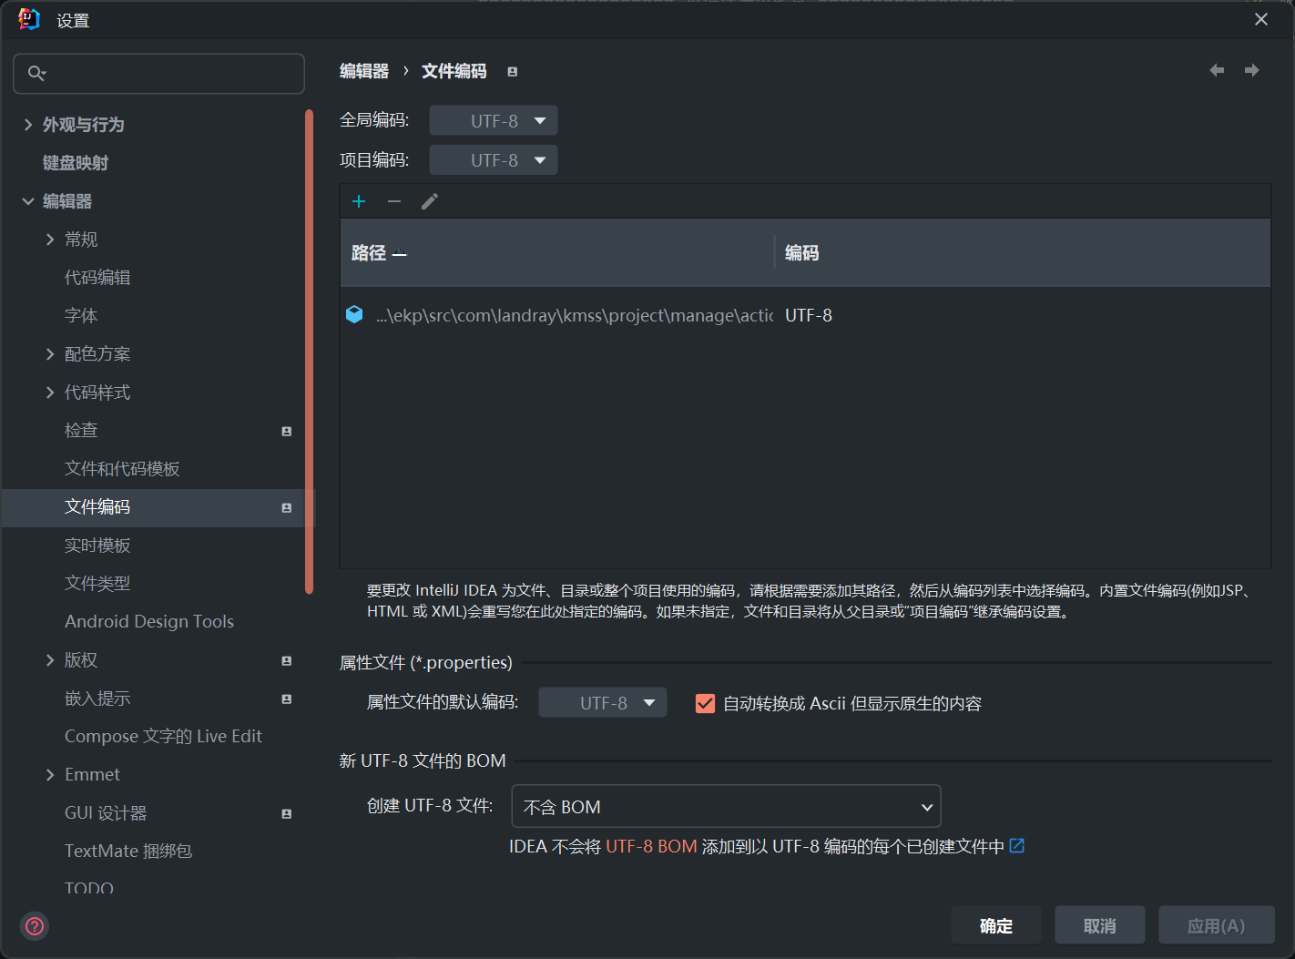Edit path entry with pencil icon

click(x=430, y=201)
